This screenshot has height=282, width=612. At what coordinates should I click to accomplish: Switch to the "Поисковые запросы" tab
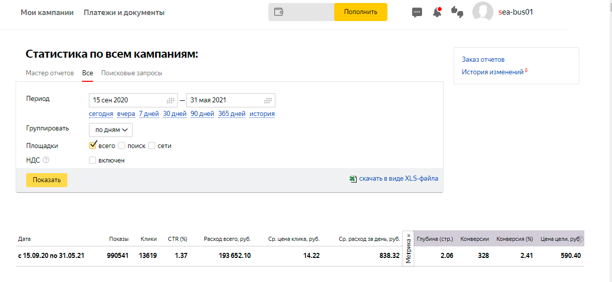[x=132, y=73]
